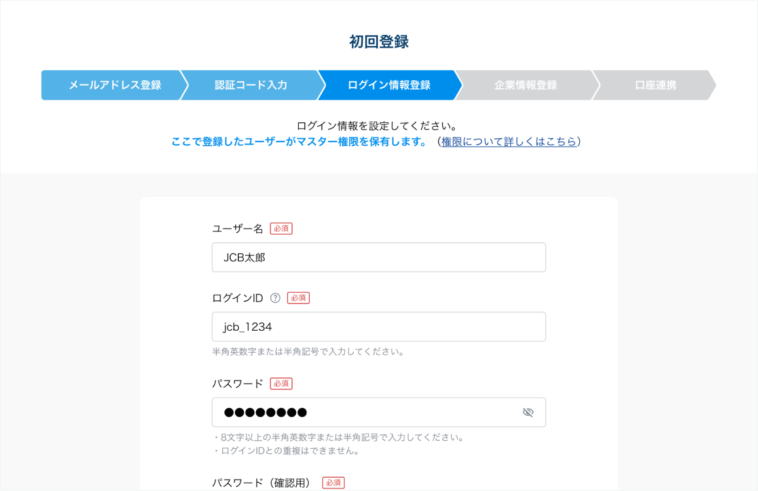758x491 pixels.
Task: Click the 初回登録 page heading
Action: pyautogui.click(x=379, y=42)
